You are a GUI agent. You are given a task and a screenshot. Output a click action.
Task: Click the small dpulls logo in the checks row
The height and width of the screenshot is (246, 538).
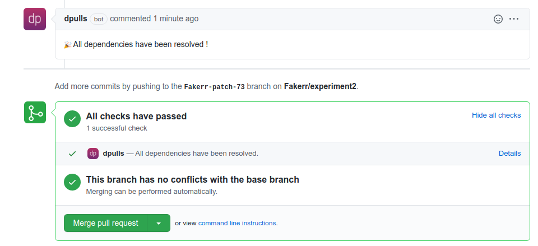tap(93, 154)
